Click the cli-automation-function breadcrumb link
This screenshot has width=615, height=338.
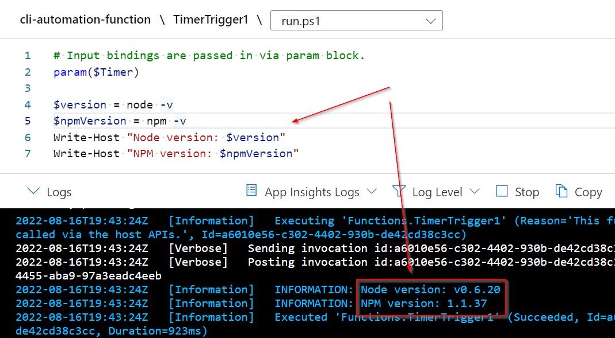85,20
